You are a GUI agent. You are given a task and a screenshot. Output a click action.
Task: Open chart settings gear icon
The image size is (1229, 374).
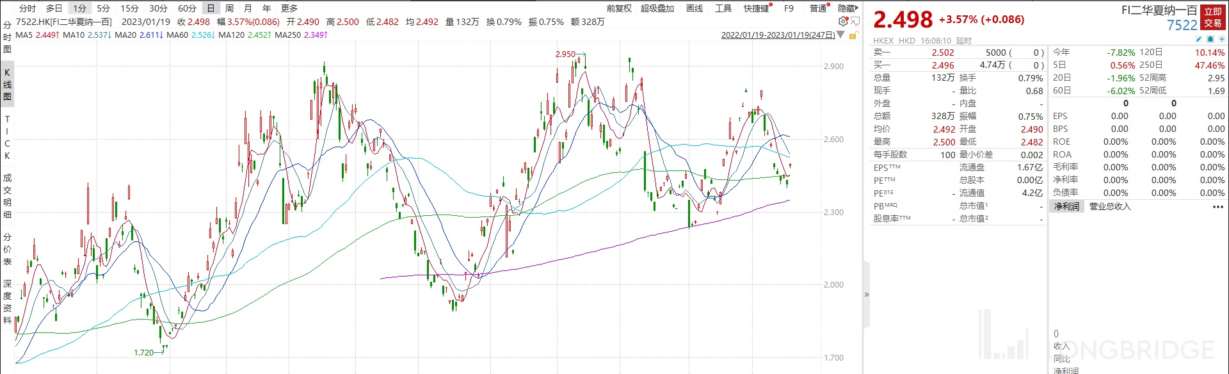(x=843, y=22)
